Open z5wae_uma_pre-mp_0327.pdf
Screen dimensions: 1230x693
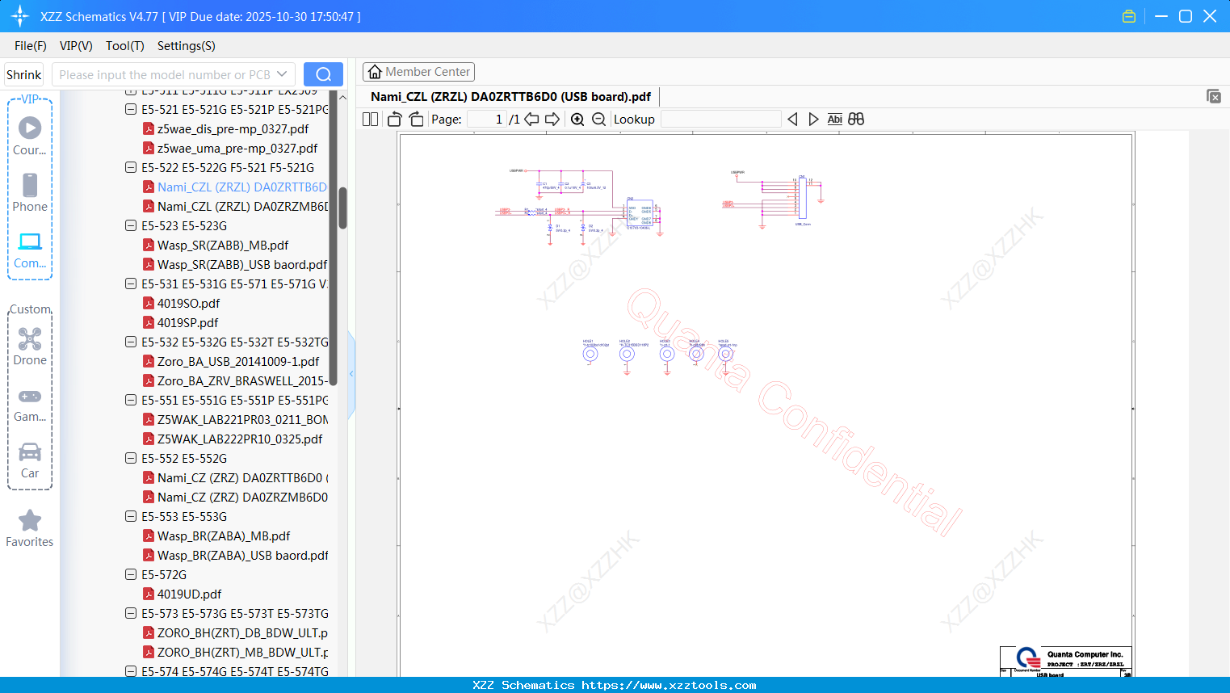237,148
